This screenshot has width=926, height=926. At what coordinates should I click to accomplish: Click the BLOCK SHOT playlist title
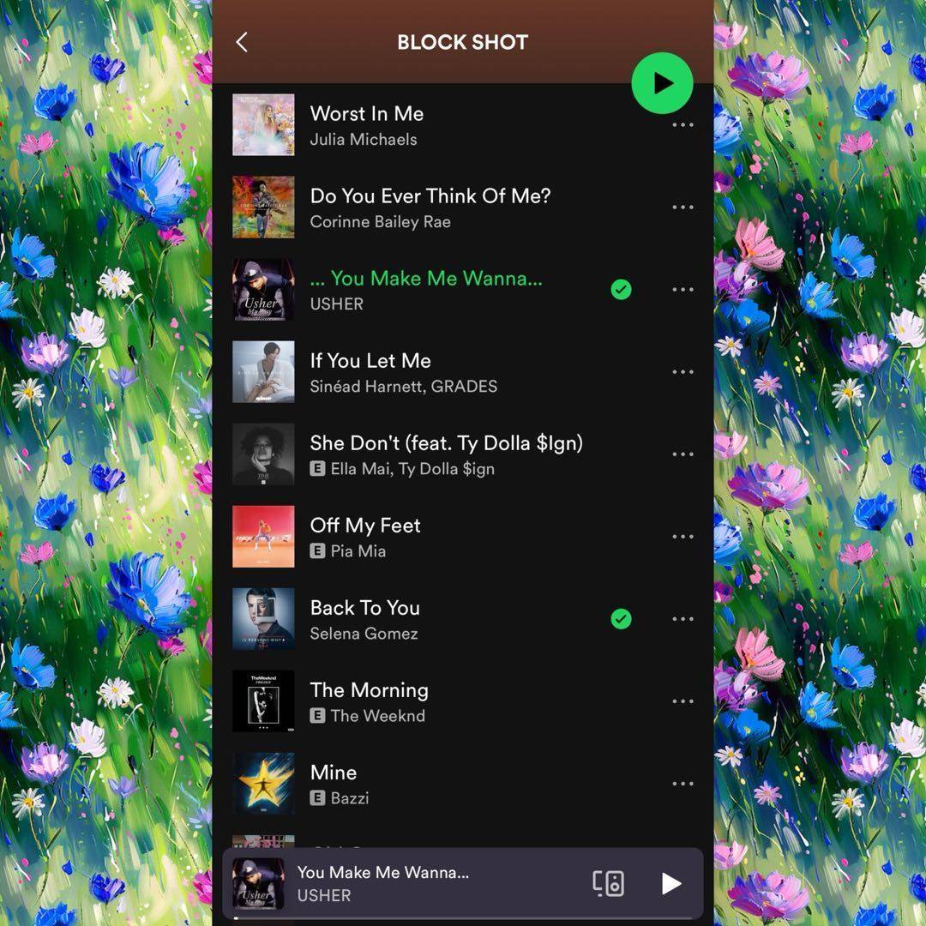462,42
